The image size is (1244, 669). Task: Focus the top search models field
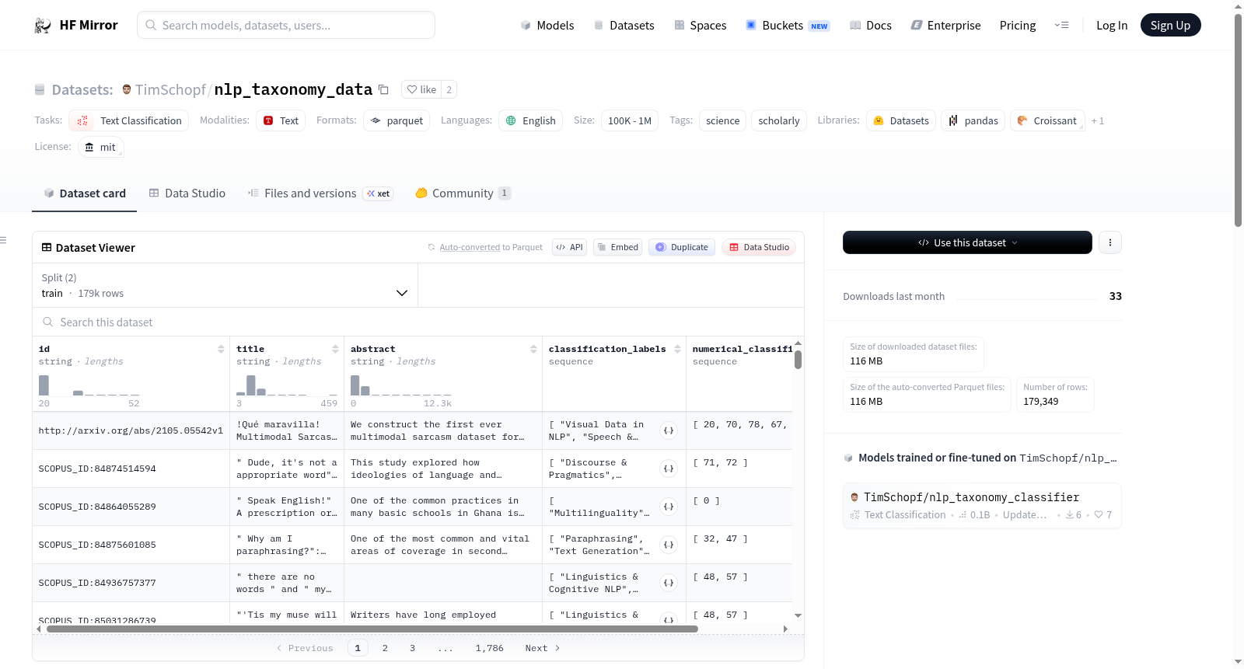point(286,25)
